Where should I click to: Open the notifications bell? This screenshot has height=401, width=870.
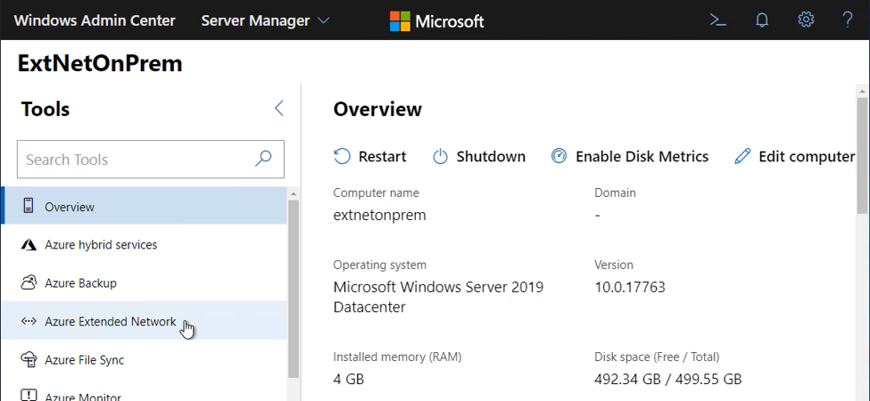coord(762,20)
